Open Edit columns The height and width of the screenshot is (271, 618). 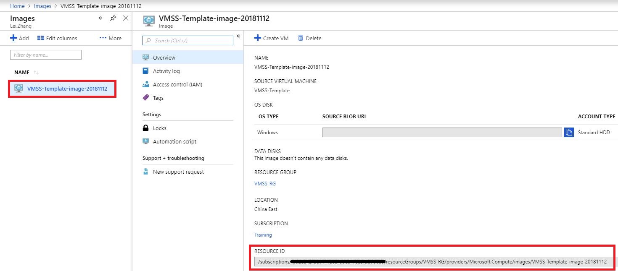[x=57, y=38]
